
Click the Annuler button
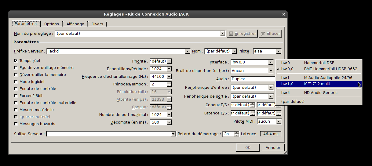pos(273,148)
